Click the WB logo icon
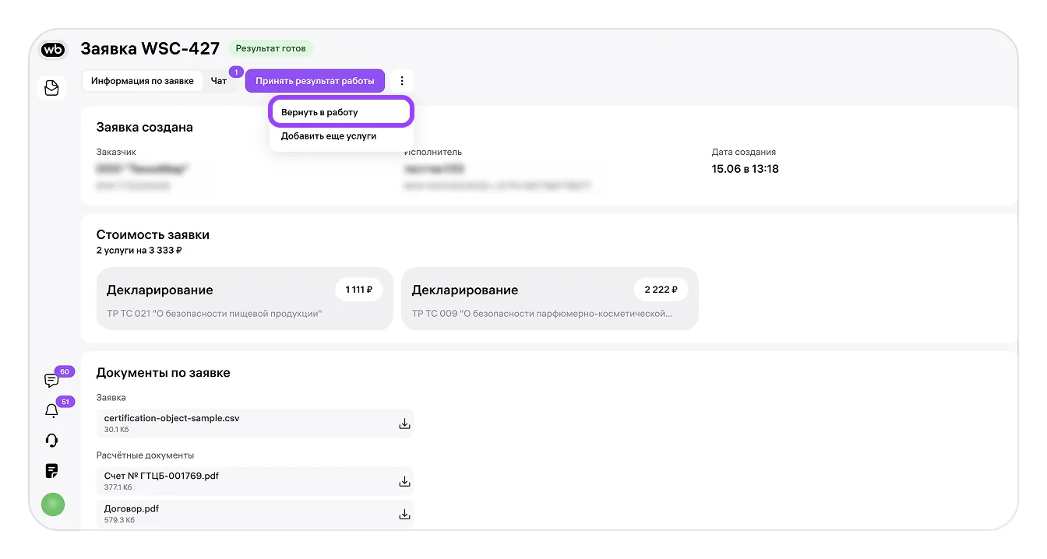This screenshot has width=1047, height=559. click(x=53, y=50)
